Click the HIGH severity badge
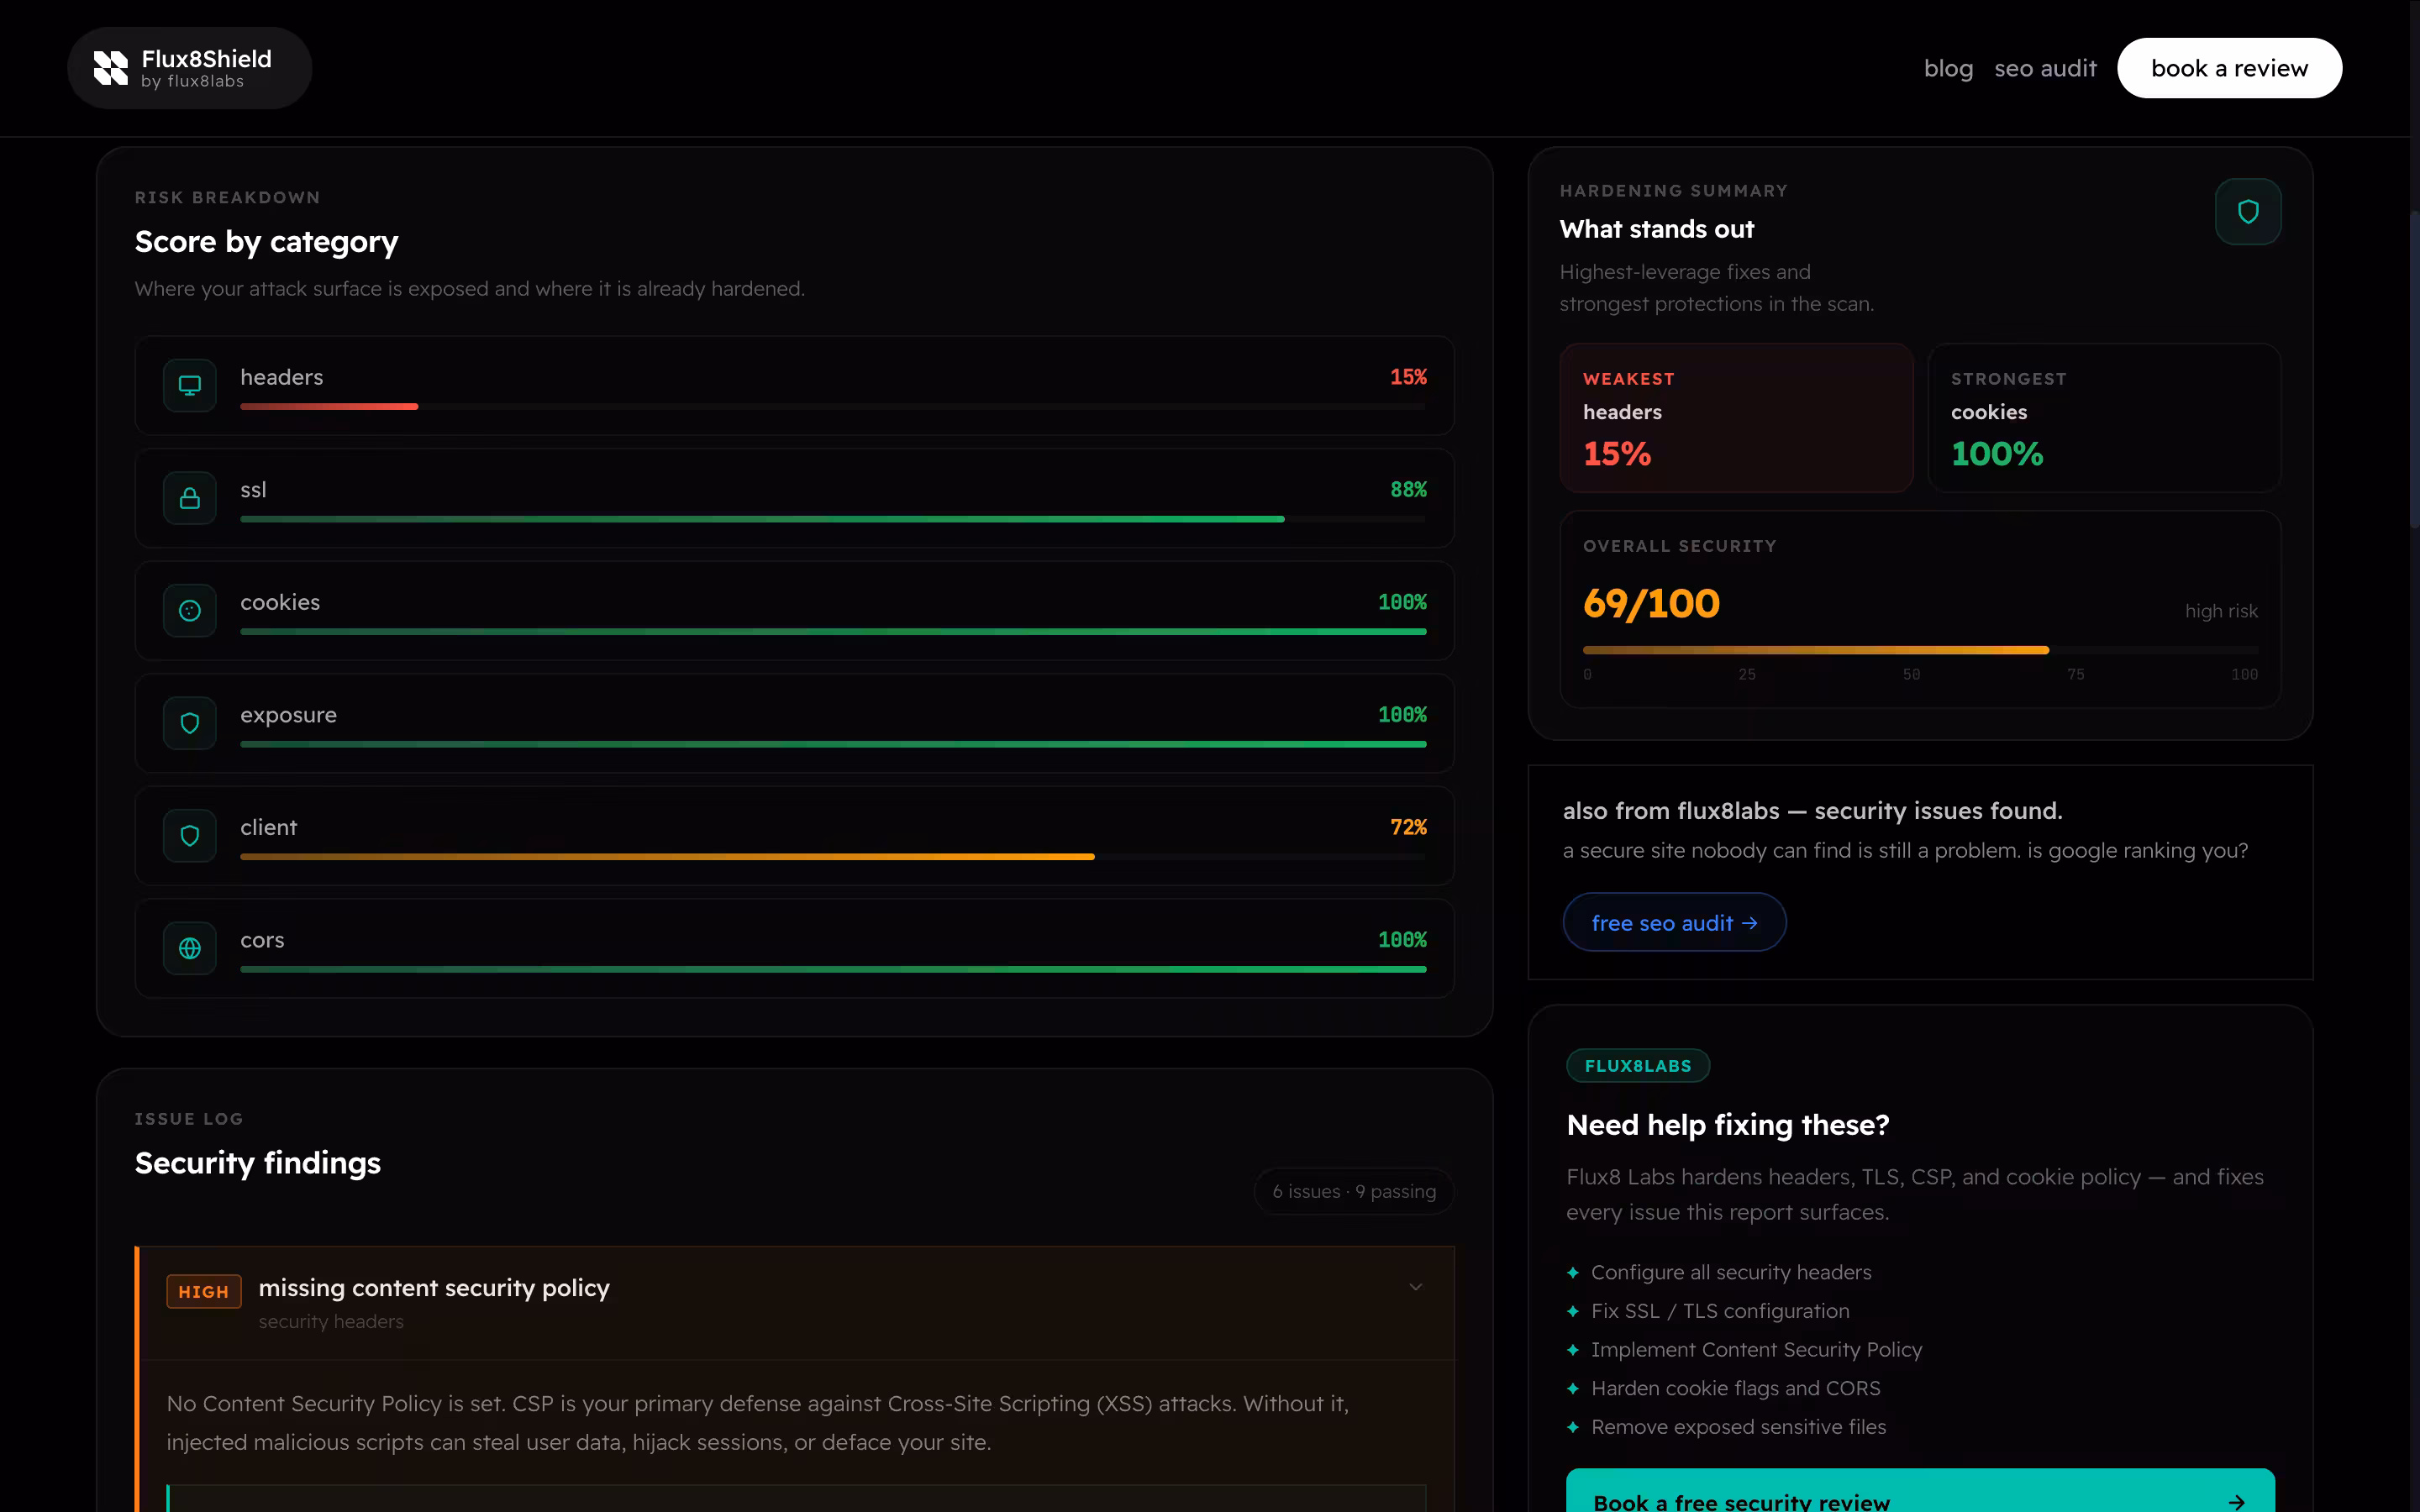This screenshot has height=1512, width=2420. pyautogui.click(x=204, y=1291)
